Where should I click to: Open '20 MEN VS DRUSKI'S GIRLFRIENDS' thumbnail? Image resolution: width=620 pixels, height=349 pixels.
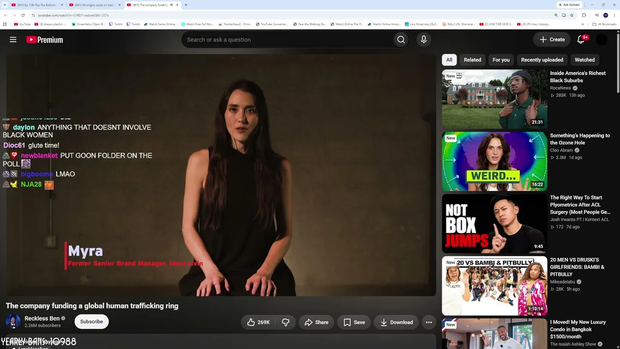[x=495, y=286]
